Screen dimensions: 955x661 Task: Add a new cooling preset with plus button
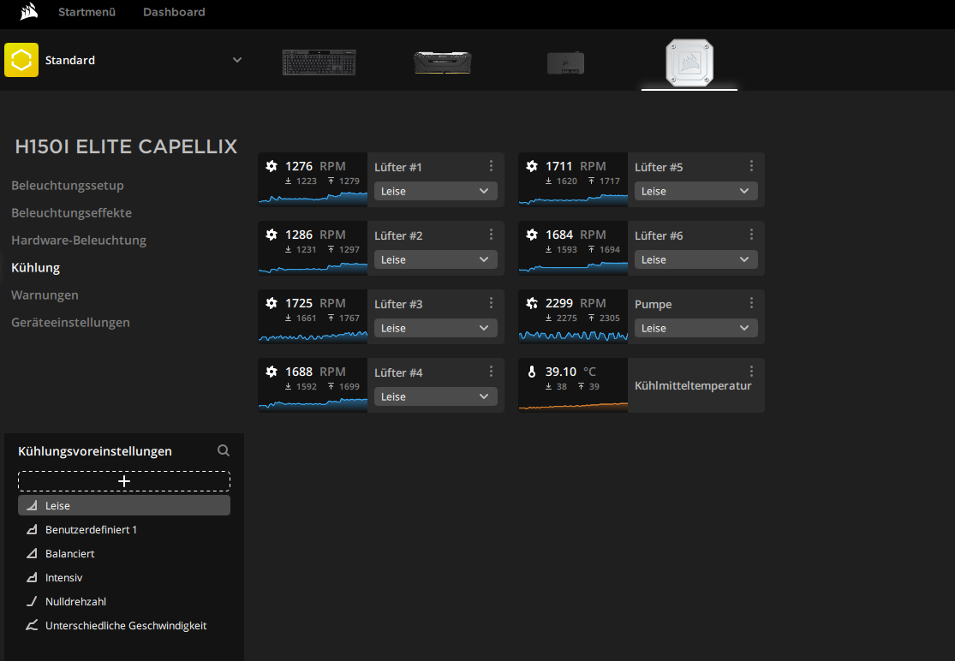(x=124, y=481)
